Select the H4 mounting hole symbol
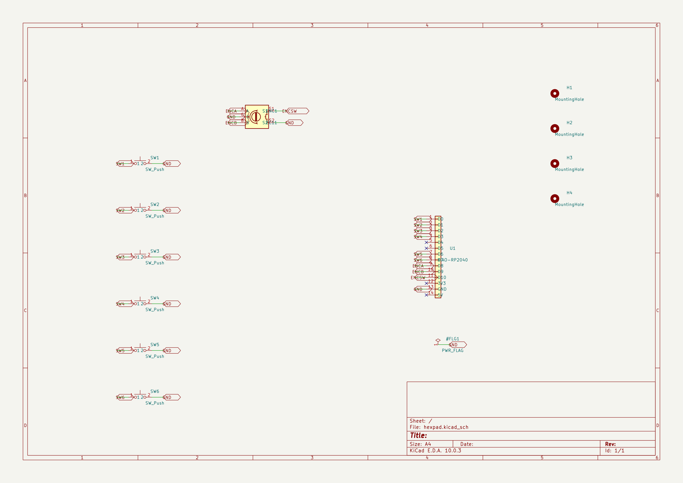 555,199
